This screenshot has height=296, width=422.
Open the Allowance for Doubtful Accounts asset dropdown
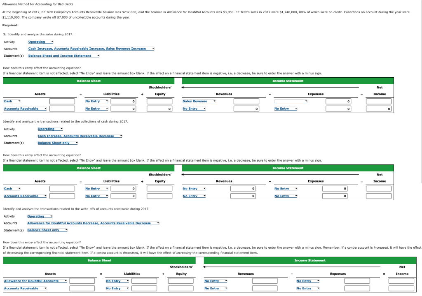pyautogui.click(x=35, y=281)
